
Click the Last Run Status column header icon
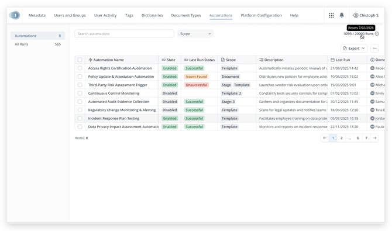[x=186, y=60]
